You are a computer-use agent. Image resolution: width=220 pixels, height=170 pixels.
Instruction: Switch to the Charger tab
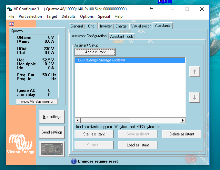pos(122,26)
